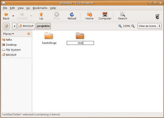Reset zoom by clicking 100%

(x=126, y=26)
